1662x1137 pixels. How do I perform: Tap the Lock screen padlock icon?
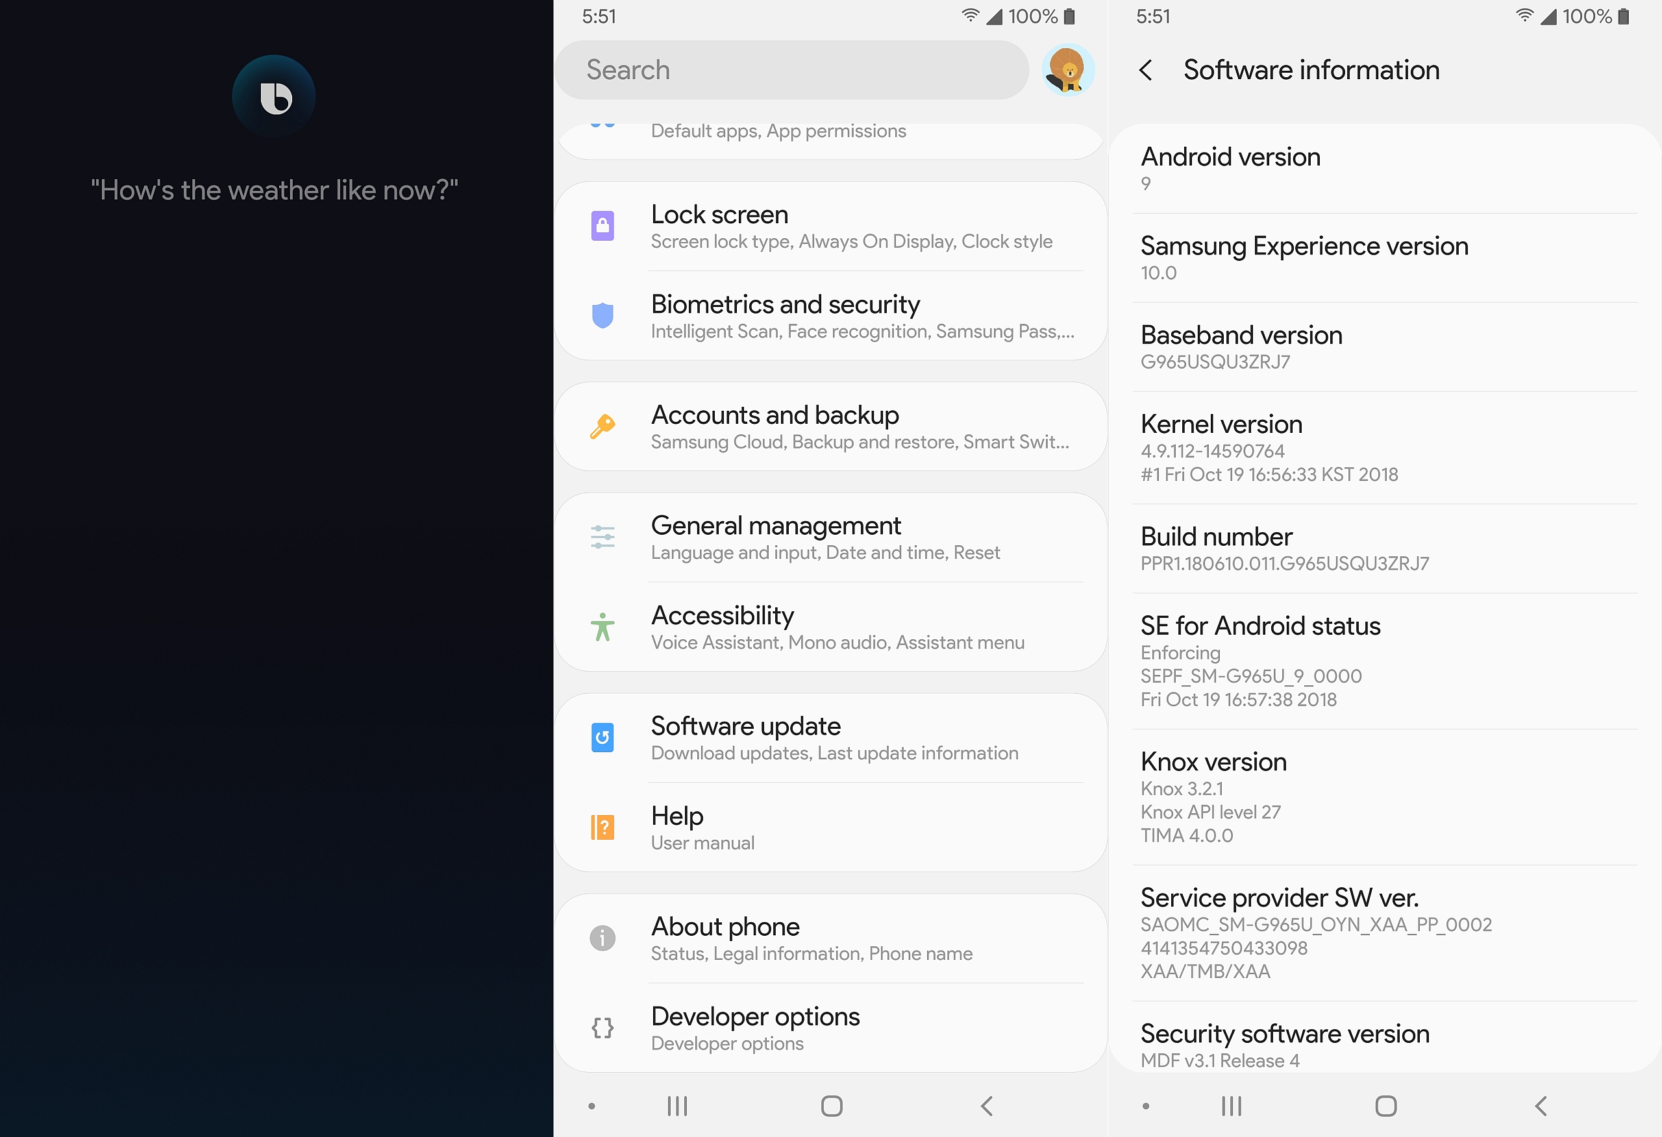[x=603, y=226]
